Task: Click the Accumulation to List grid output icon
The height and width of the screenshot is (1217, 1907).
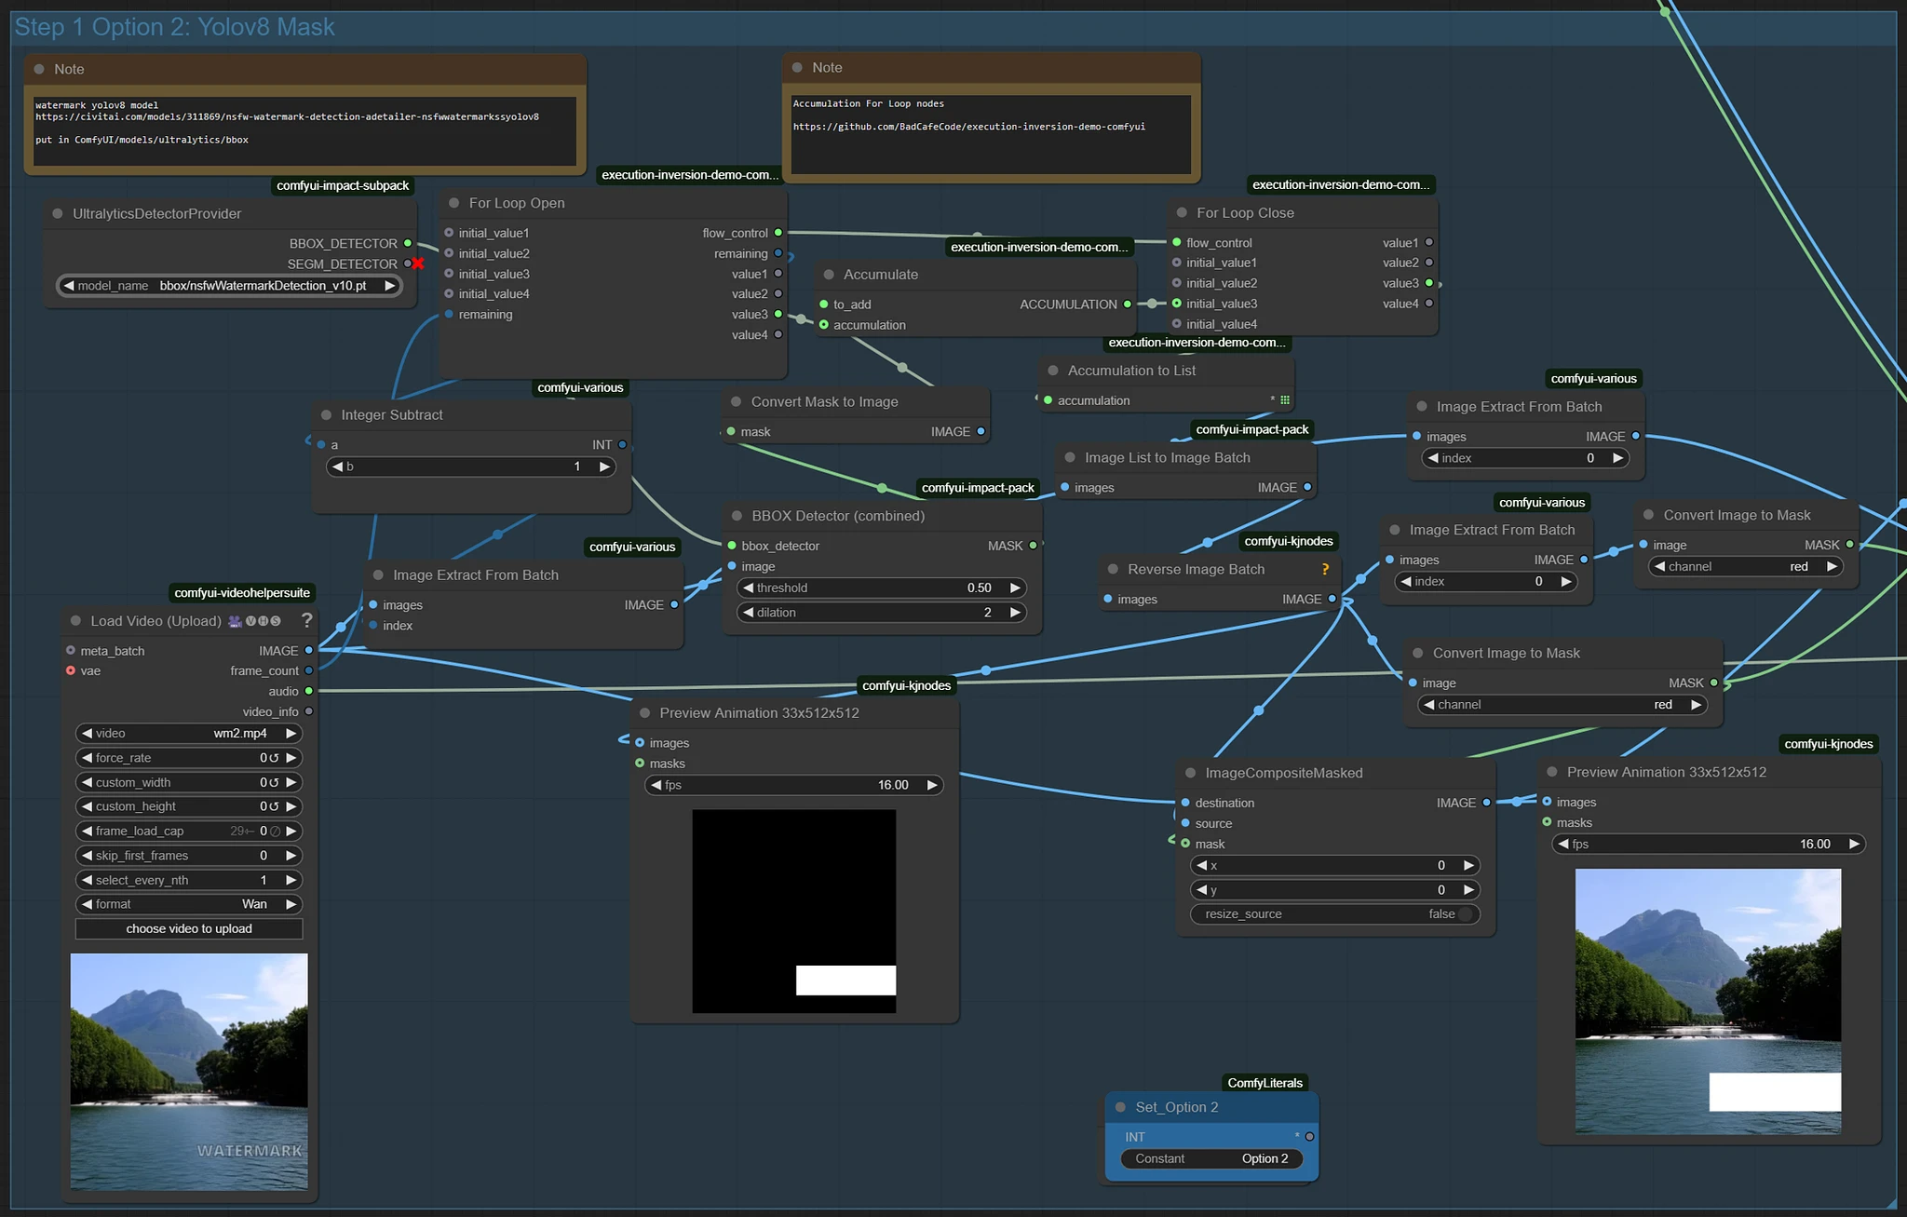Action: pyautogui.click(x=1285, y=400)
